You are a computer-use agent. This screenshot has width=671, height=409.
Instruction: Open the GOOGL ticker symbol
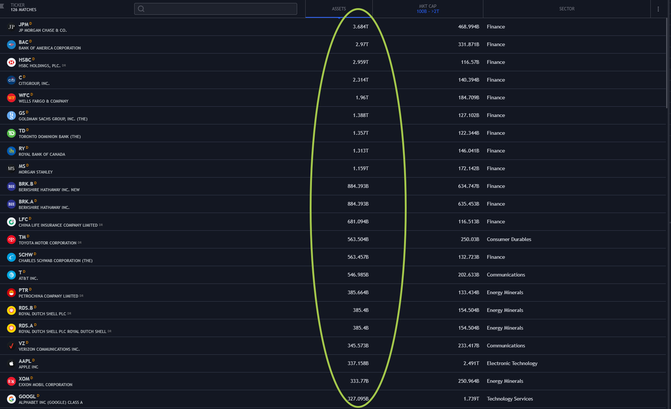(27, 396)
